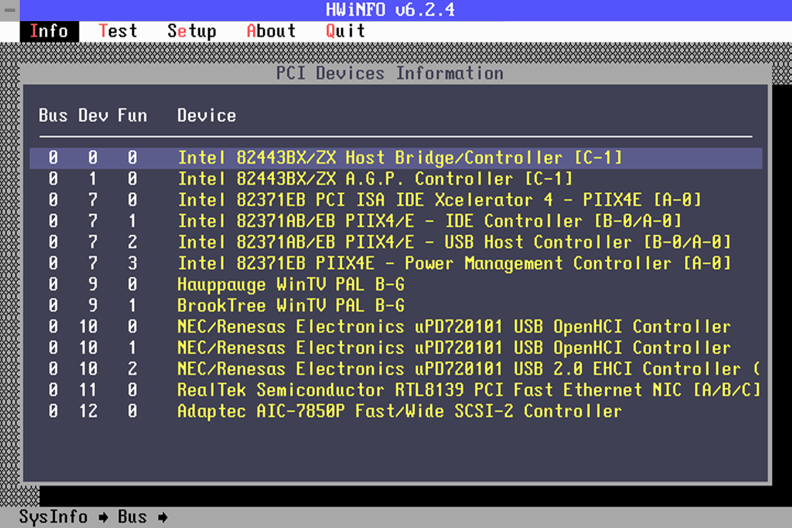Select the Adaptec AIC-7850P SCSI-2 Controller row
The width and height of the screenshot is (792, 528).
point(399,411)
